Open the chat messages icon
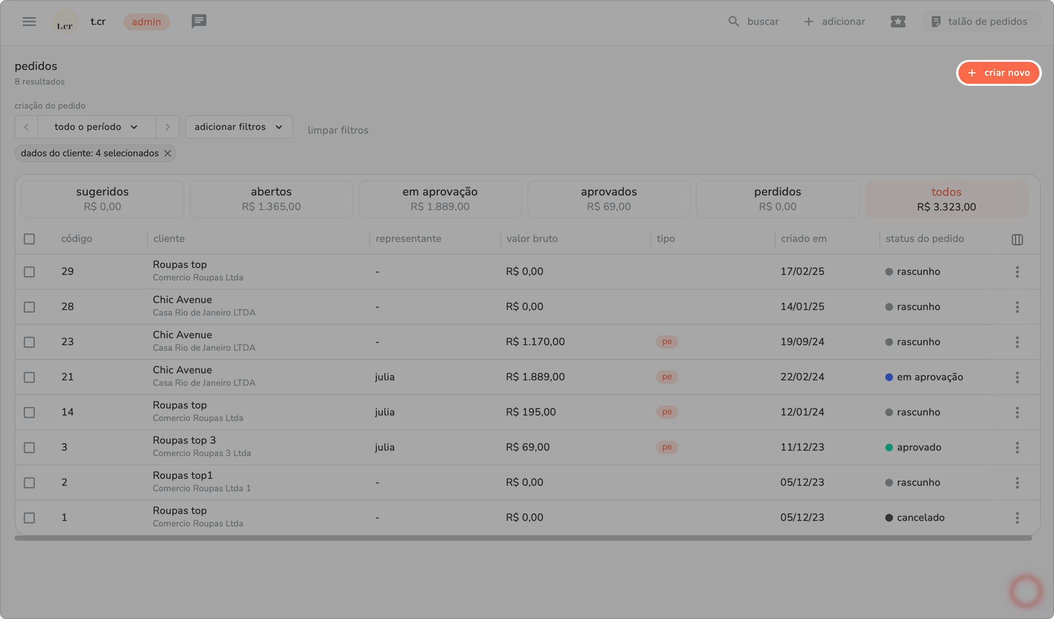Image resolution: width=1054 pixels, height=619 pixels. click(x=199, y=21)
